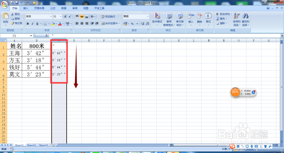Open the 常规 number format dropdown
This screenshot has width=284, height=153.
coord(148,16)
